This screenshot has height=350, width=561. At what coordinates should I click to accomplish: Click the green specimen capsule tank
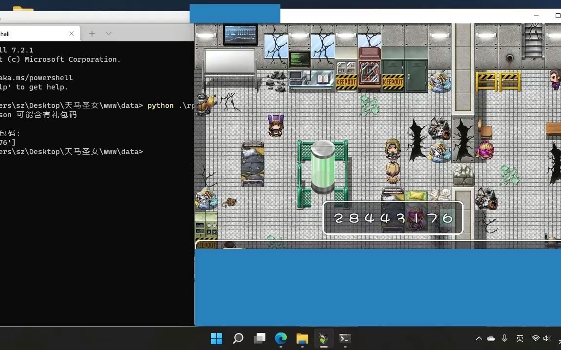(322, 167)
